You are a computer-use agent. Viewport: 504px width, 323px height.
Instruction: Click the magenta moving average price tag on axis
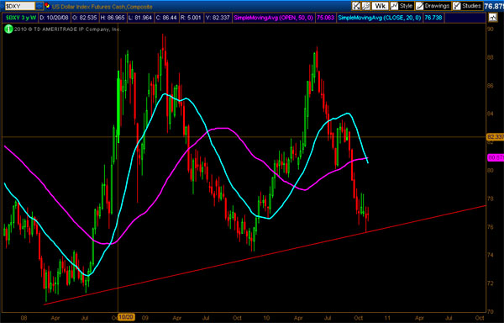(x=496, y=157)
